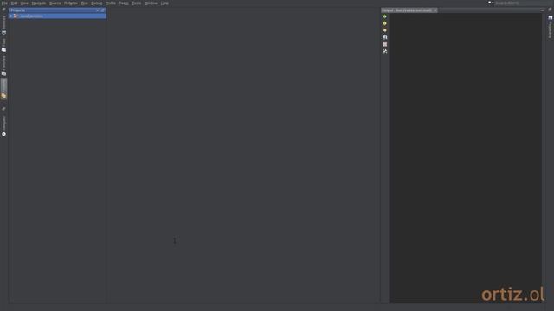Expand the project node in Projects tree

(x=10, y=16)
